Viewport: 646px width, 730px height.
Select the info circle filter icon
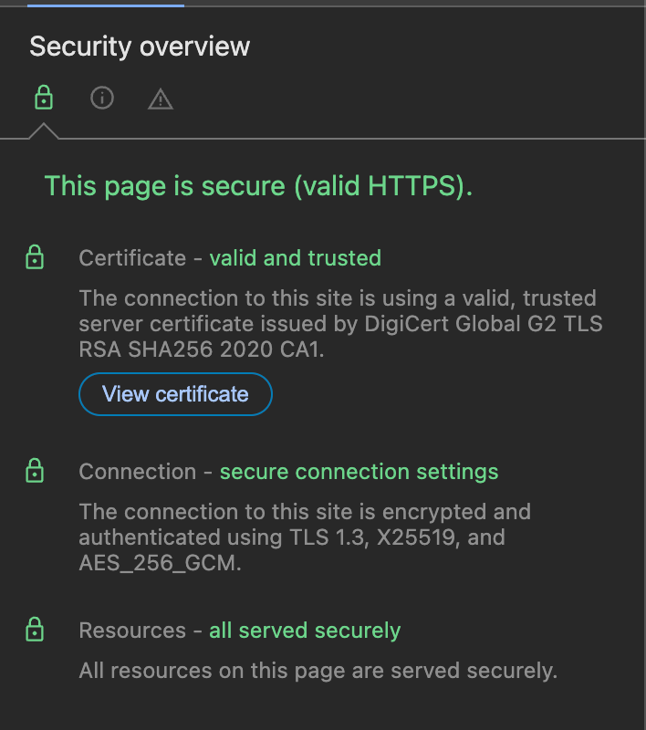tap(102, 98)
